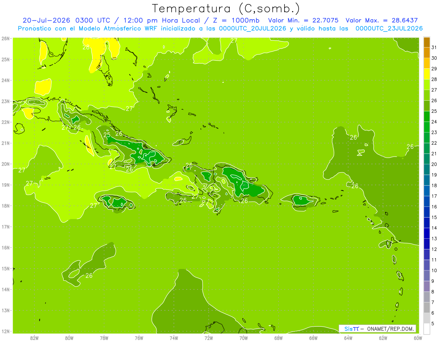Click the green legend swatch between 23 and 24
This screenshot has height=343, width=444.
pos(427,127)
